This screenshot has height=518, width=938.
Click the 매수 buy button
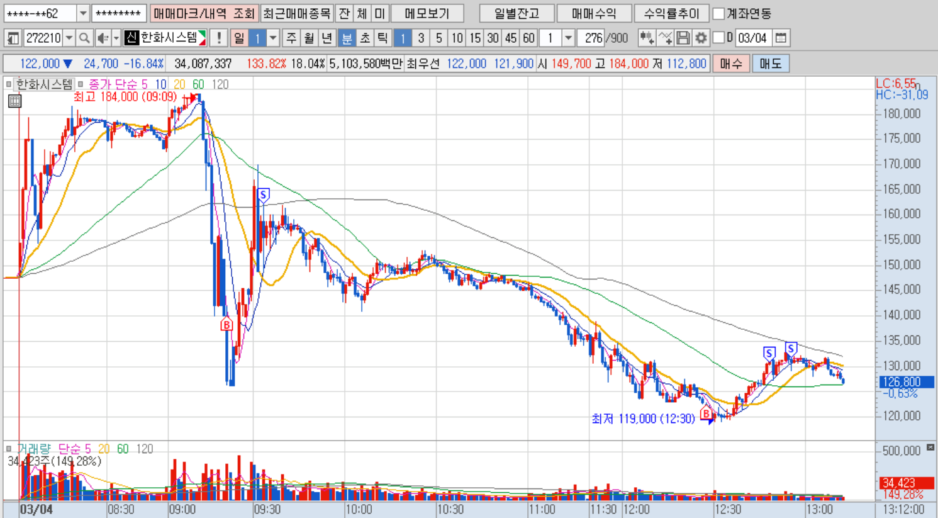tap(731, 64)
